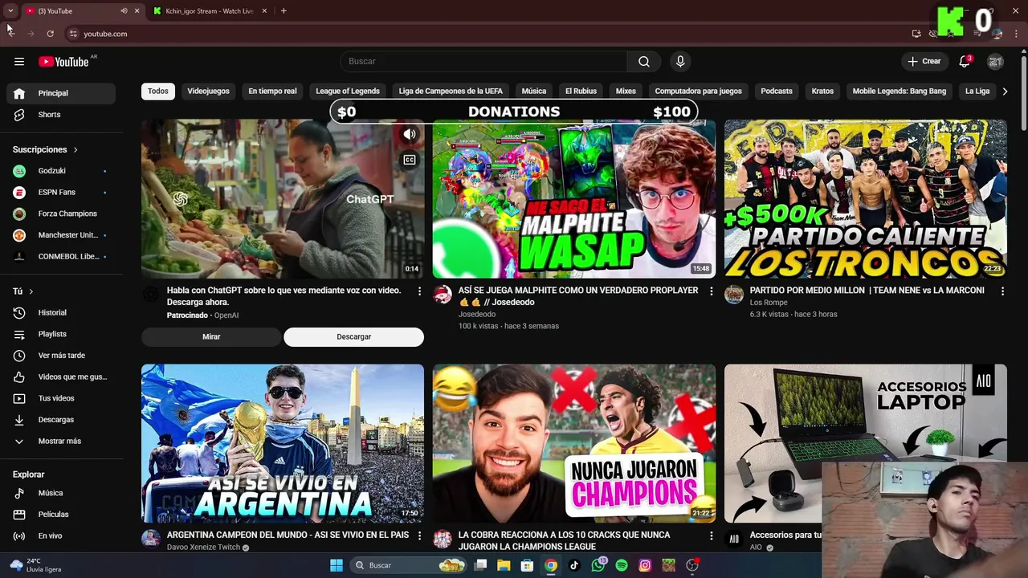Switch to Kchin_igor Stream browser tab
The width and height of the screenshot is (1028, 578).
click(x=209, y=11)
